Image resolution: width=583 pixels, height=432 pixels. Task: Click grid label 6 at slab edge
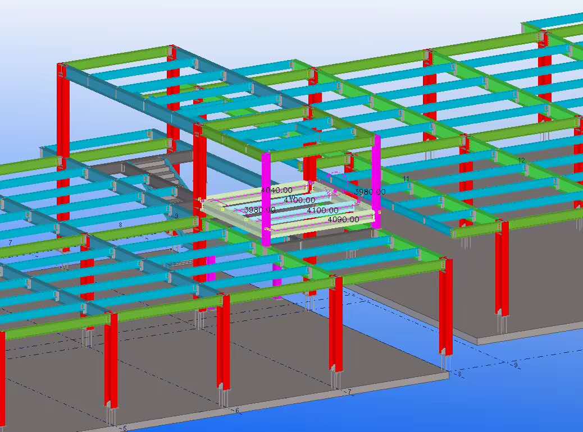click(x=237, y=411)
